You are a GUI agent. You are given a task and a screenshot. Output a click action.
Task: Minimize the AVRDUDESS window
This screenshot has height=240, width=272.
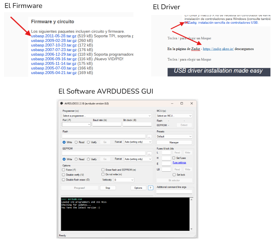(172, 103)
